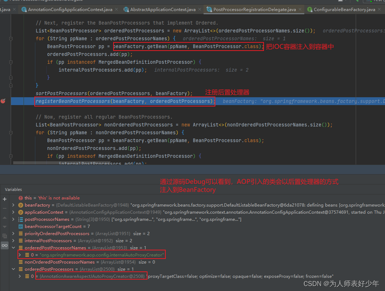Image resolution: width=385 pixels, height=291 pixels.
Task: Click the list icon next to nonOrderedPostProcessorNames
Action: coord(21,262)
